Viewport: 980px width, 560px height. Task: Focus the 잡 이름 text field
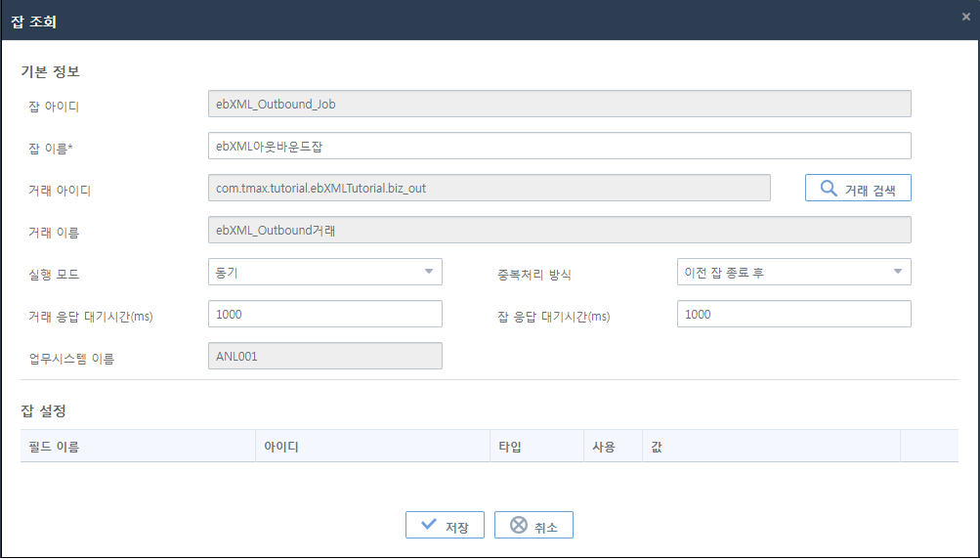559,146
